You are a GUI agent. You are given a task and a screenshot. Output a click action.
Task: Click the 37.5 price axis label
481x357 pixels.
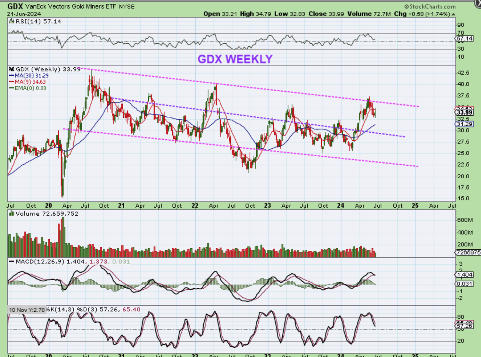[x=464, y=96]
